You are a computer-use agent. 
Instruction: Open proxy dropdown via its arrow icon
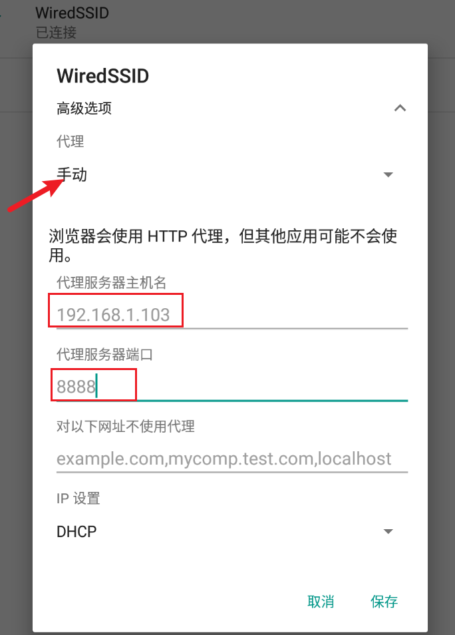(388, 174)
